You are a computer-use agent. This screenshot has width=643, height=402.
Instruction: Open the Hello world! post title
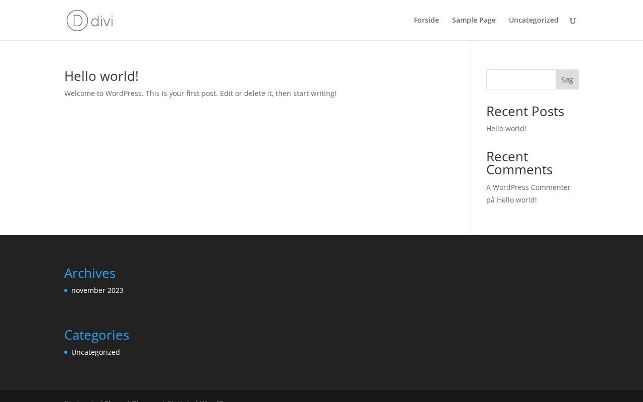click(x=101, y=76)
